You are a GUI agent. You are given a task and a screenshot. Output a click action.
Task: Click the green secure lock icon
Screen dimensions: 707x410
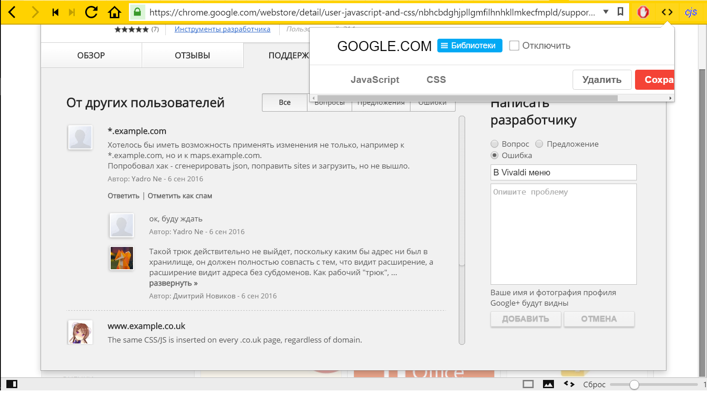pos(137,12)
